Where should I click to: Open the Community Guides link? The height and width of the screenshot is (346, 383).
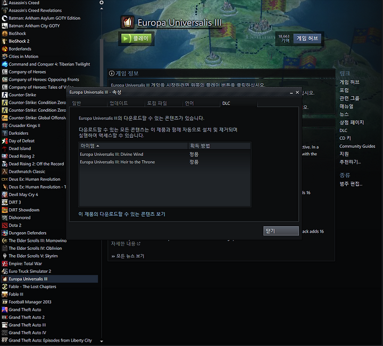point(357,146)
